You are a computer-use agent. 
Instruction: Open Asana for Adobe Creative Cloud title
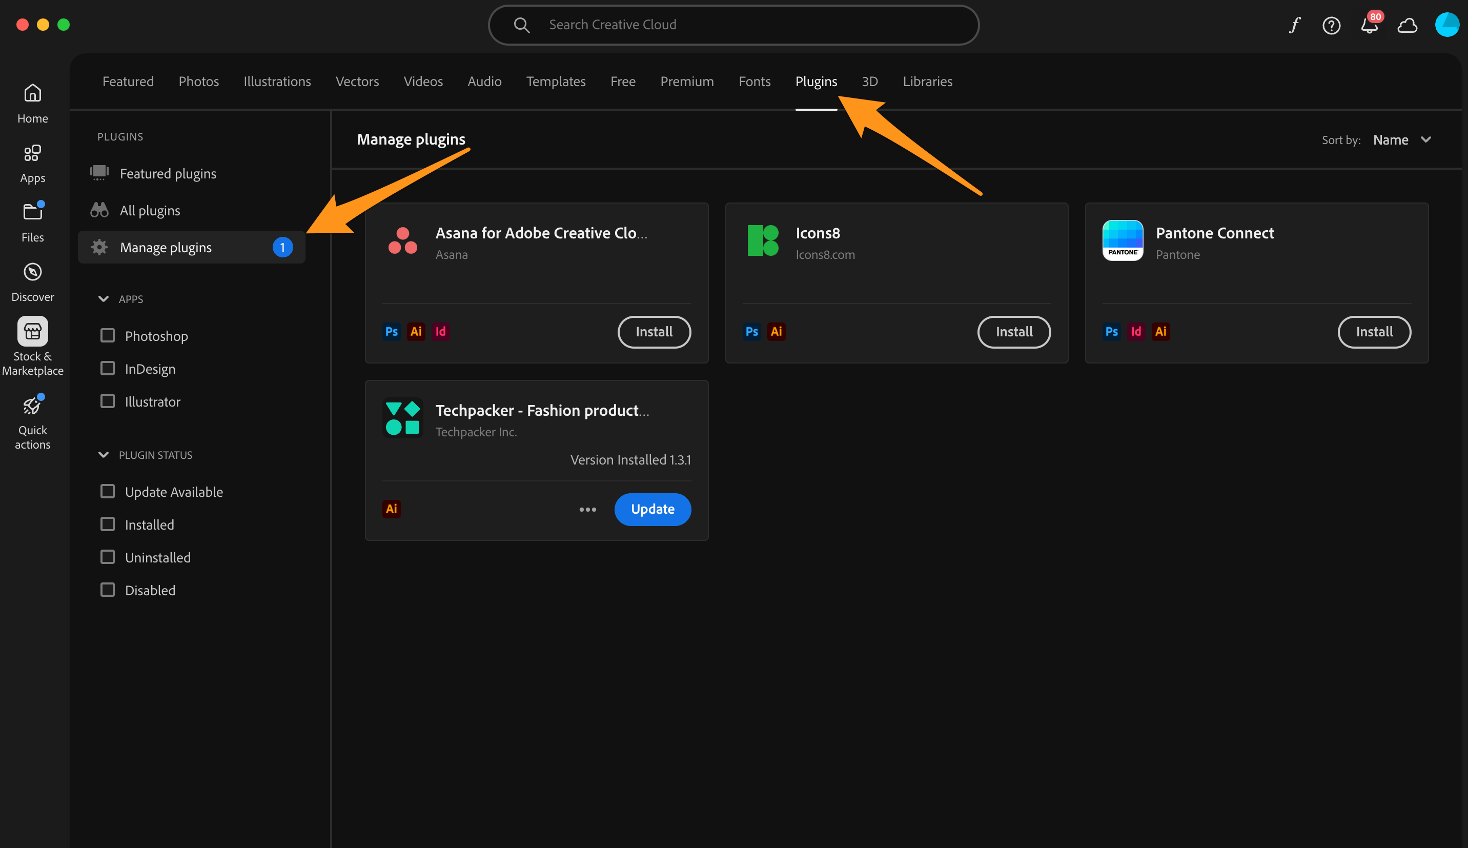pyautogui.click(x=541, y=233)
